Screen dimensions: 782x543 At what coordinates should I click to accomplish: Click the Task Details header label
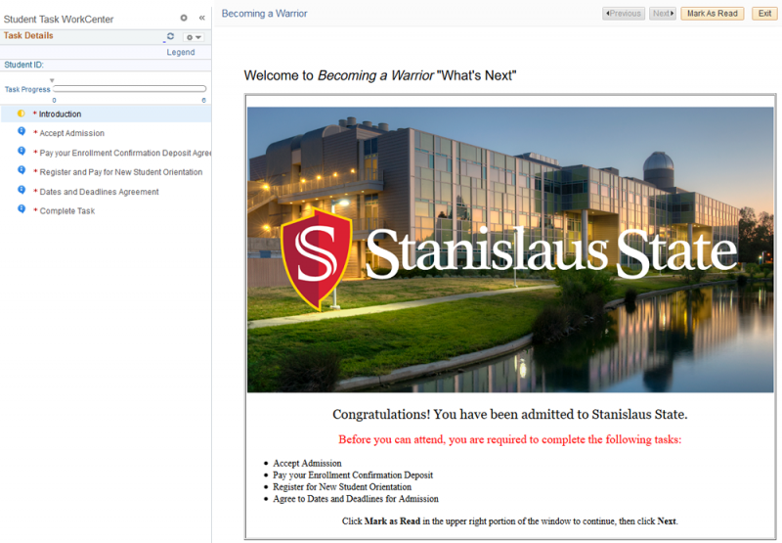click(x=28, y=35)
